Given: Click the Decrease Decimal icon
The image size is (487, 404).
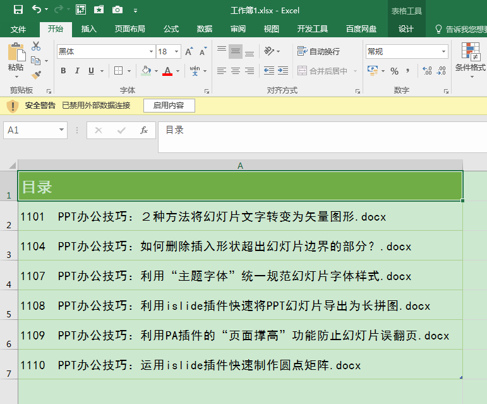Looking at the screenshot, I should click(441, 71).
